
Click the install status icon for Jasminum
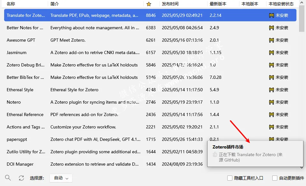click(x=272, y=52)
